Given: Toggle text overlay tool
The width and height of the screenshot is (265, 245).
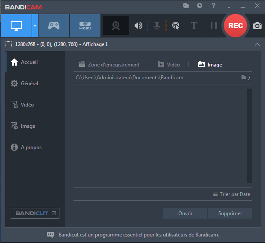Looking at the screenshot, I should 194,26.
